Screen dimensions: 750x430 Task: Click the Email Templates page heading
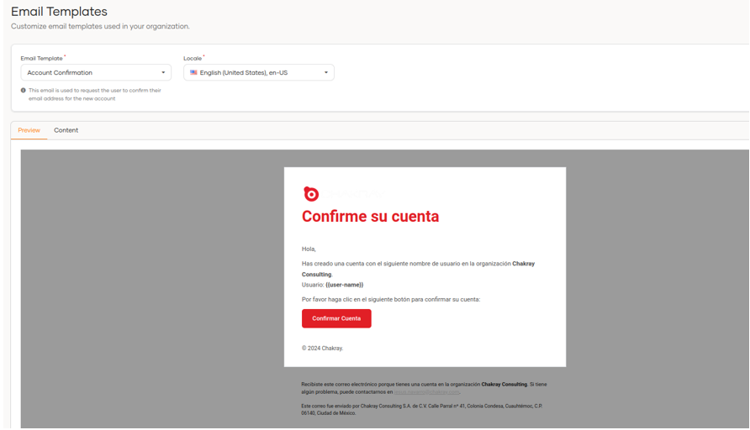pos(59,12)
